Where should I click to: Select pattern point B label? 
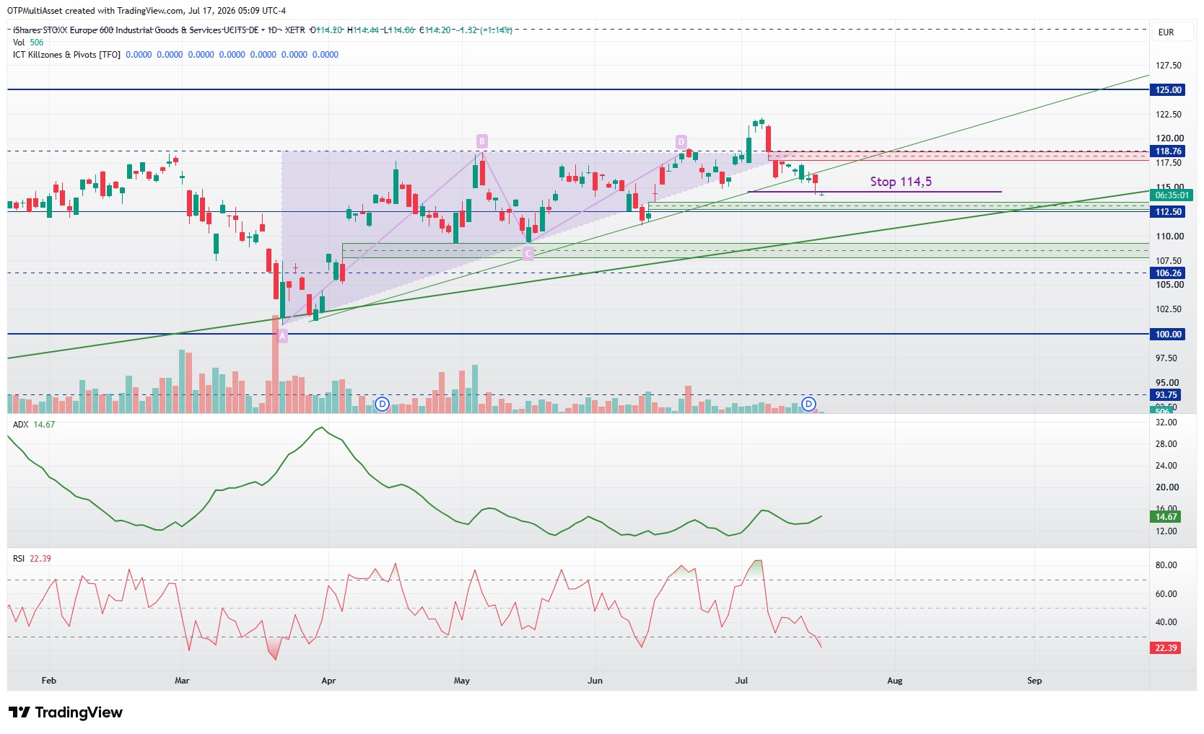coord(481,141)
